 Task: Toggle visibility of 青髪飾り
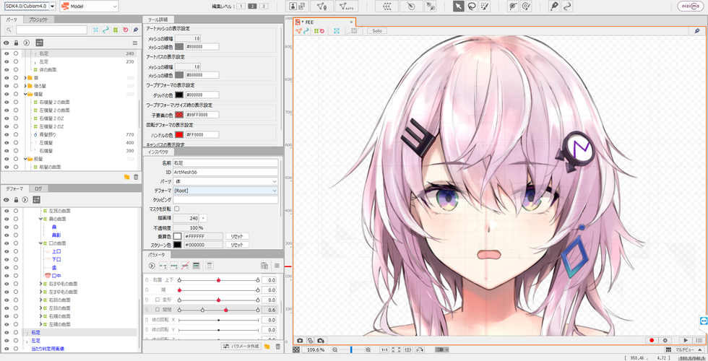coord(7,134)
